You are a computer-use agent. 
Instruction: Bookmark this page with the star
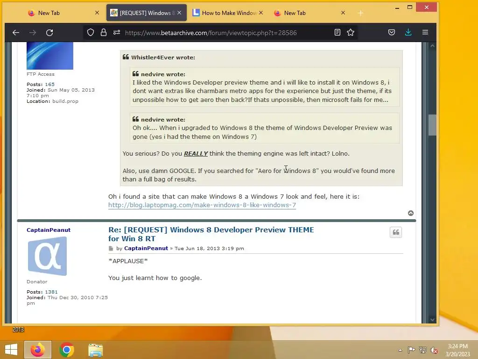click(x=351, y=32)
